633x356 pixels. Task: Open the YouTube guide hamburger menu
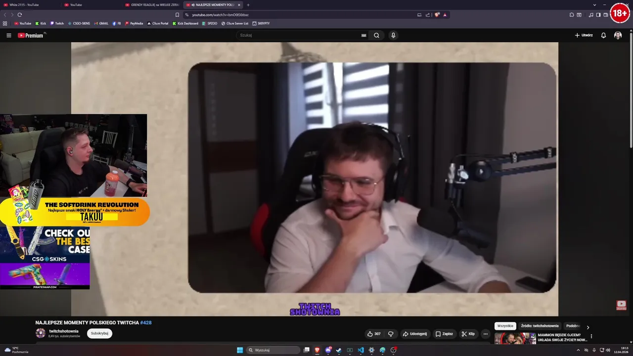click(8, 35)
